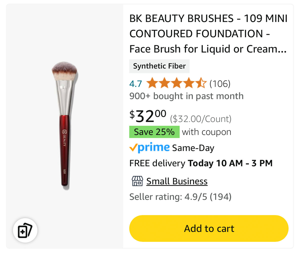Open the 106 reviews count
300x254 pixels.
220,83
